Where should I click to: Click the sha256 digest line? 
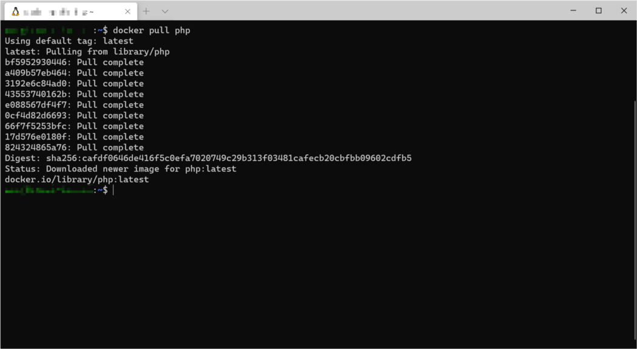tap(208, 158)
